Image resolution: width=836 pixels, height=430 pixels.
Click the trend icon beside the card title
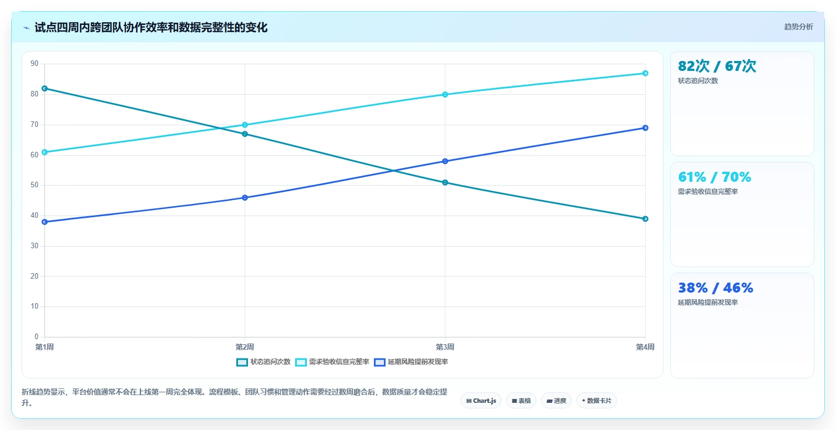tap(26, 27)
